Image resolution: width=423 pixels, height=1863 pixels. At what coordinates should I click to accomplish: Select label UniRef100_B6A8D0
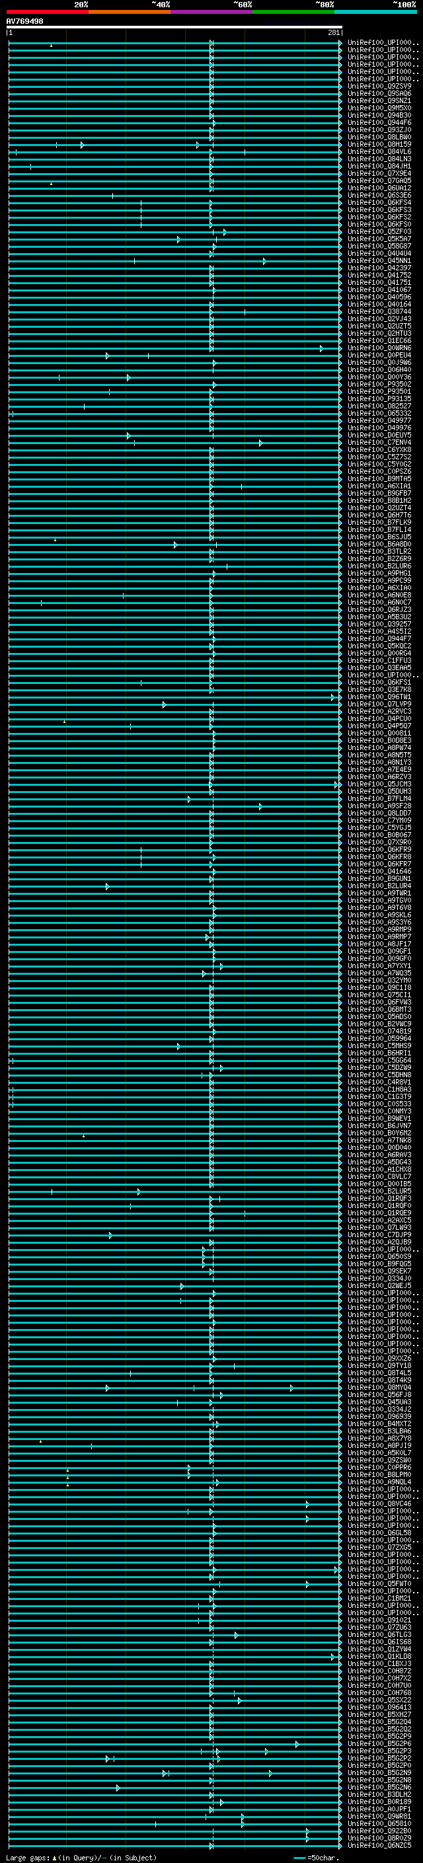(x=379, y=545)
